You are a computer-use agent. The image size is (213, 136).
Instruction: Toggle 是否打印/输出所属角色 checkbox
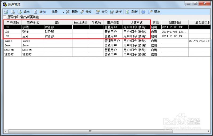pos(4,17)
